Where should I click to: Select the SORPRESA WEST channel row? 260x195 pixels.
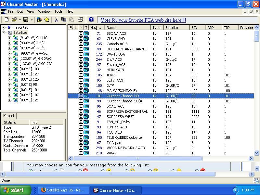pos(161,117)
